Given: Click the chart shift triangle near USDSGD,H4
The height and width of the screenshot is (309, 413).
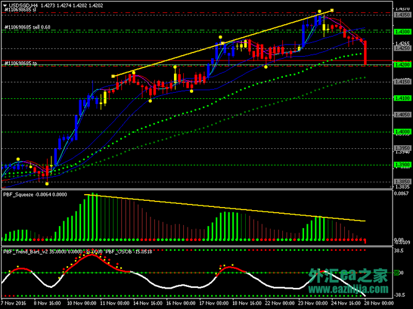Looking at the screenshot, I should pyautogui.click(x=5, y=6).
